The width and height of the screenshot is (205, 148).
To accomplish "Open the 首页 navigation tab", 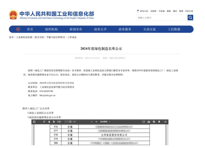I will point(30,29).
